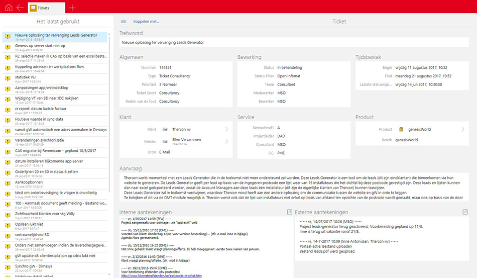477x278 pixels.
Task: Click the ticket icon for 'cr report: datum laatste factuur'
Action: click(8, 110)
